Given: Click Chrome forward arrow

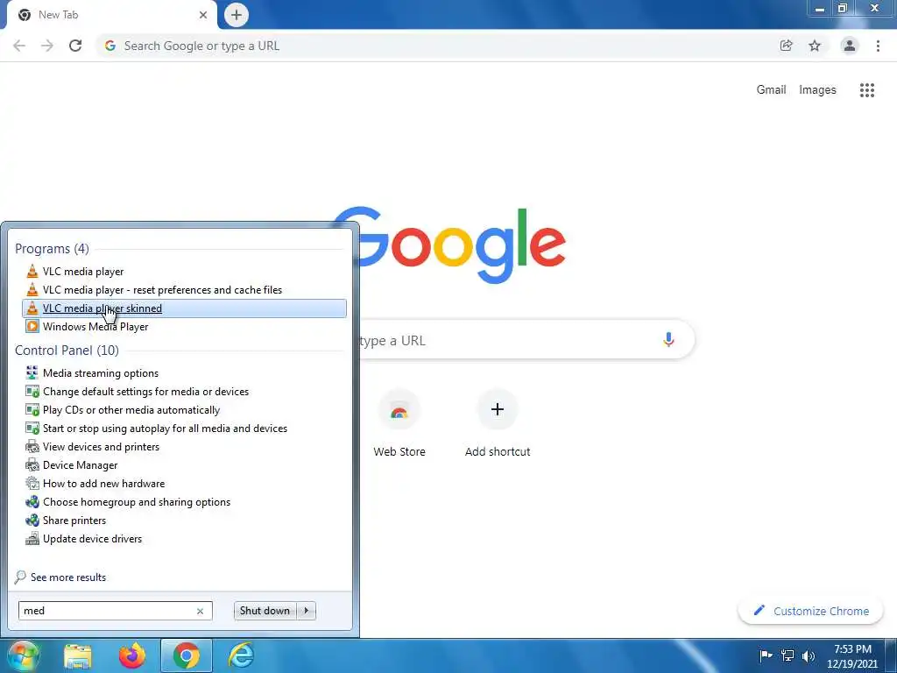Looking at the screenshot, I should click(47, 46).
